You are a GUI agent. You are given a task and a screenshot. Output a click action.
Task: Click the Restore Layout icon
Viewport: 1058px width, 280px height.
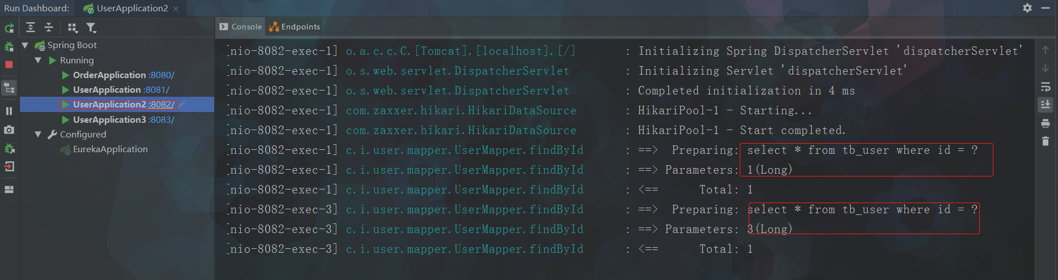point(9,189)
